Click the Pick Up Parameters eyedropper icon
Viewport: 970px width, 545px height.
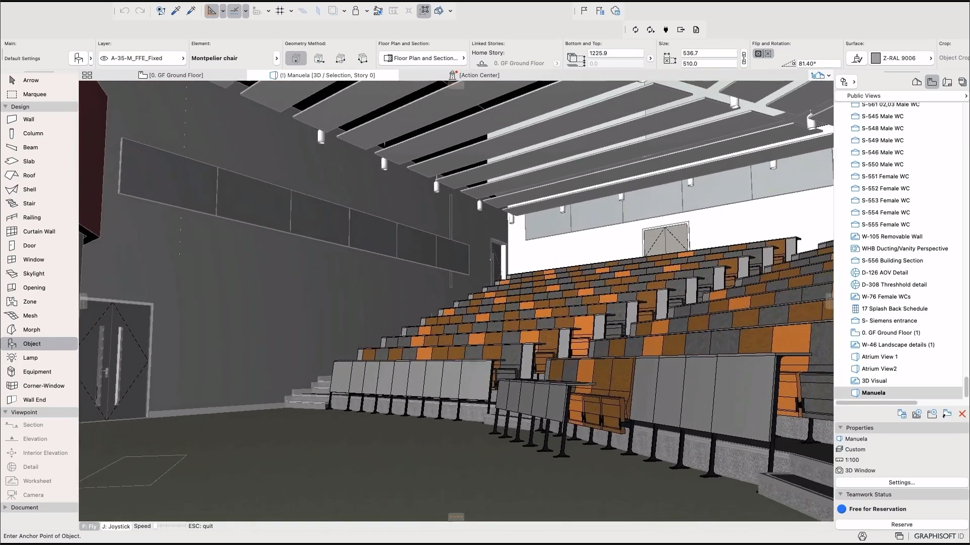(176, 11)
